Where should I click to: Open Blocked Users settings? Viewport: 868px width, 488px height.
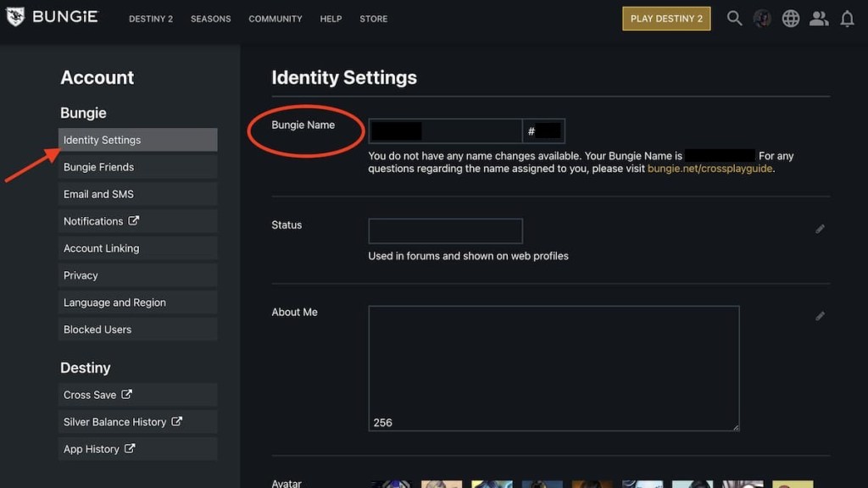pos(138,330)
